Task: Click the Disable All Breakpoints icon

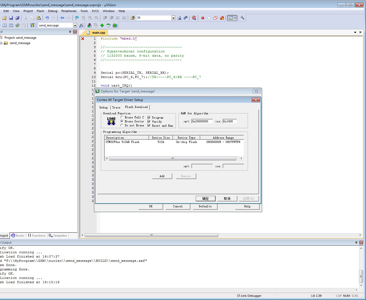Action: tap(215, 18)
